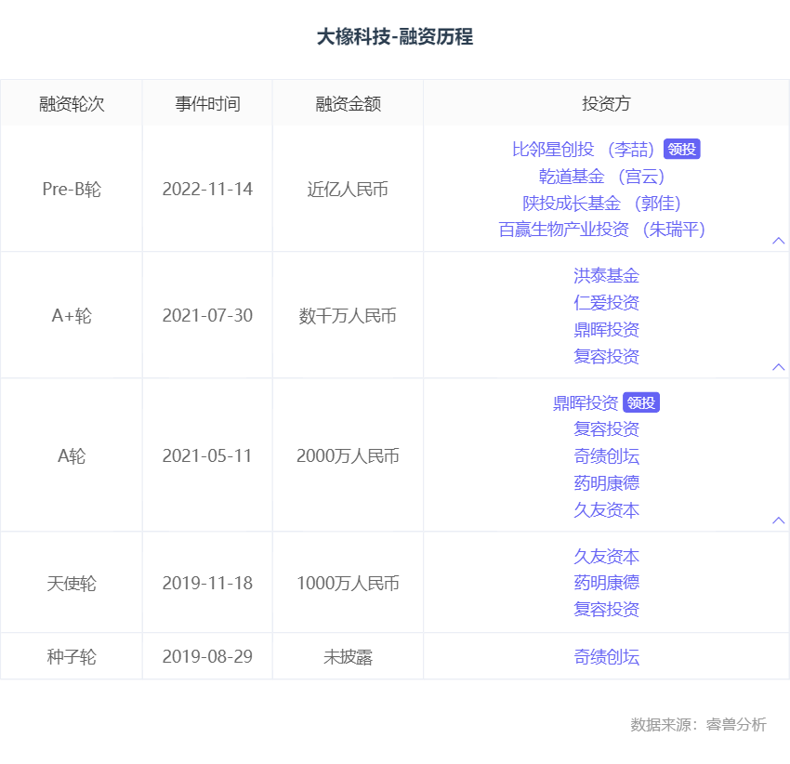Screen dimensions: 790x764
Task: Open 比邻星创投 investor link
Action: point(554,150)
